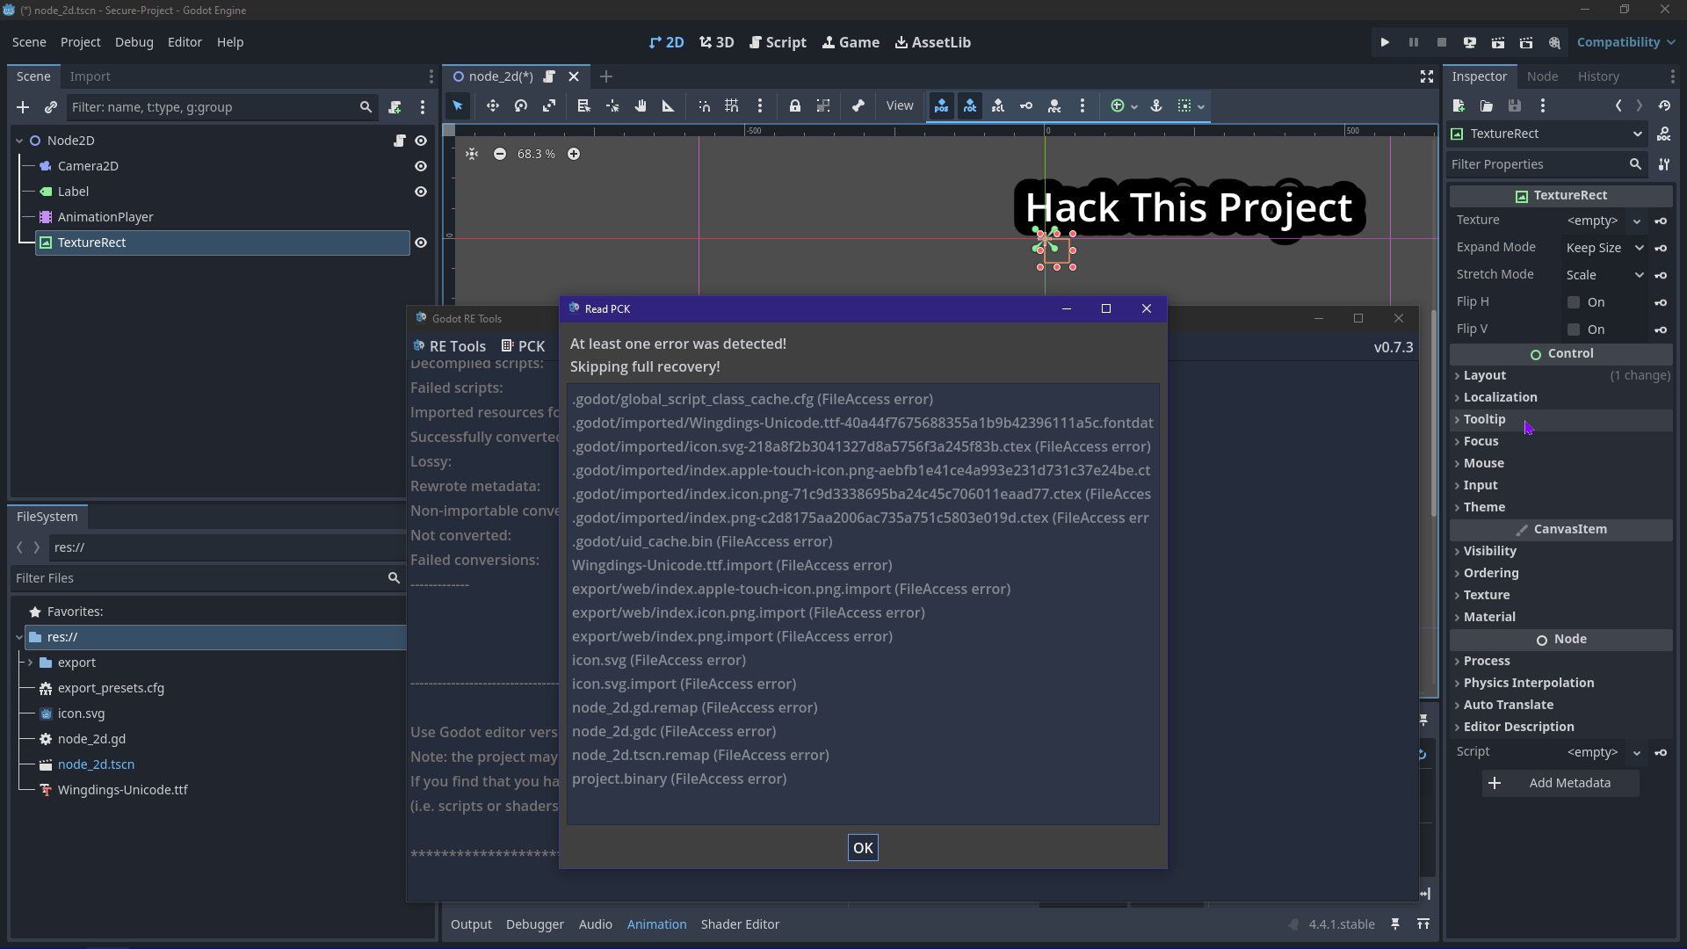Toggle grid snapping icon in viewport toolbar
Image resolution: width=1687 pixels, height=949 pixels.
732,106
